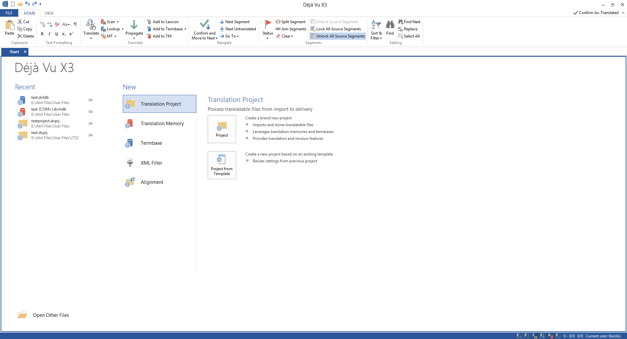Jump to Next Untranslated segment

238,29
